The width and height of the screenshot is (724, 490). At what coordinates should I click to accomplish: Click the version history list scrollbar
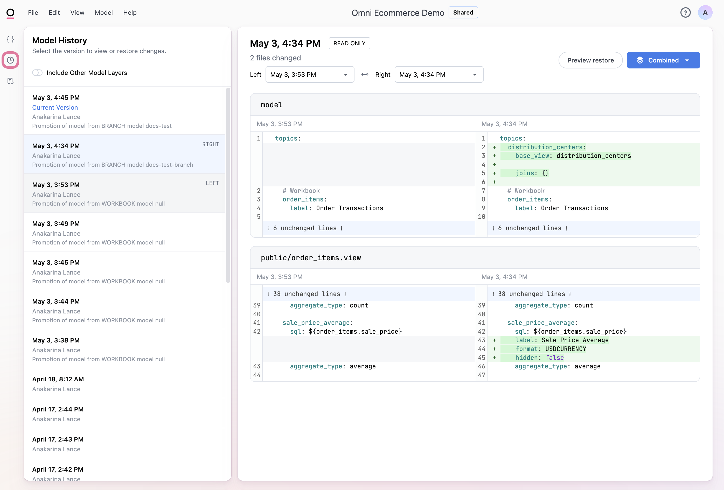click(228, 185)
